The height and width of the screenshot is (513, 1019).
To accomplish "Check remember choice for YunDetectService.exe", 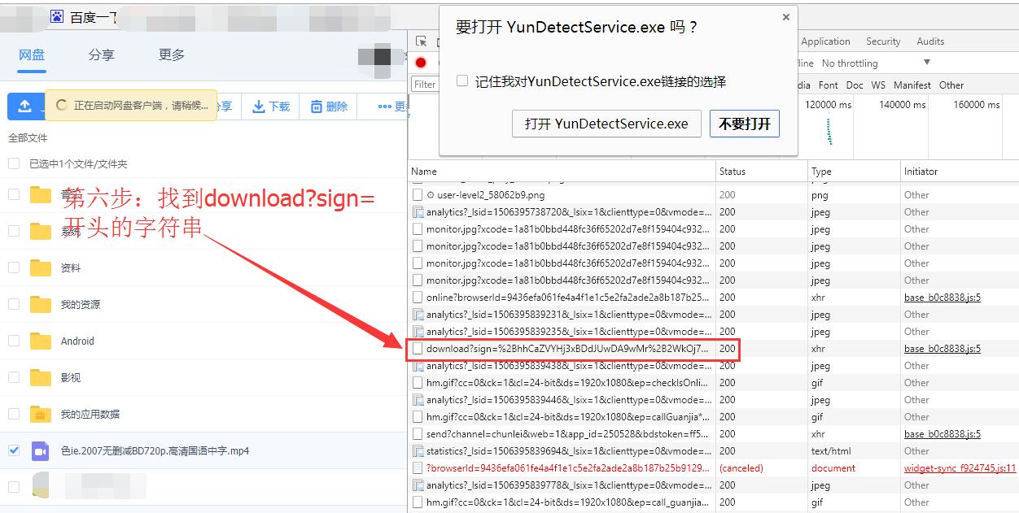I will pos(462,81).
